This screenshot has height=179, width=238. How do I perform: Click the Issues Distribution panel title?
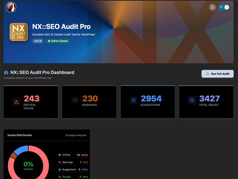[20, 135]
